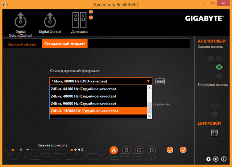Click the black rear panel audio jack
The image size is (232, 167).
(x=210, y=67)
